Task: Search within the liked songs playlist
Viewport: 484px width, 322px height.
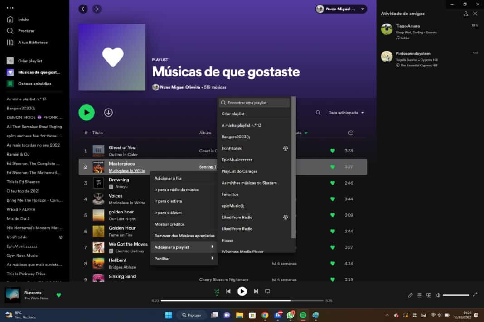Action: point(318,113)
